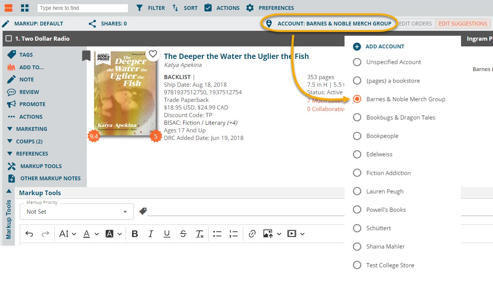
Task: Expand the References section
Action: pos(27,154)
